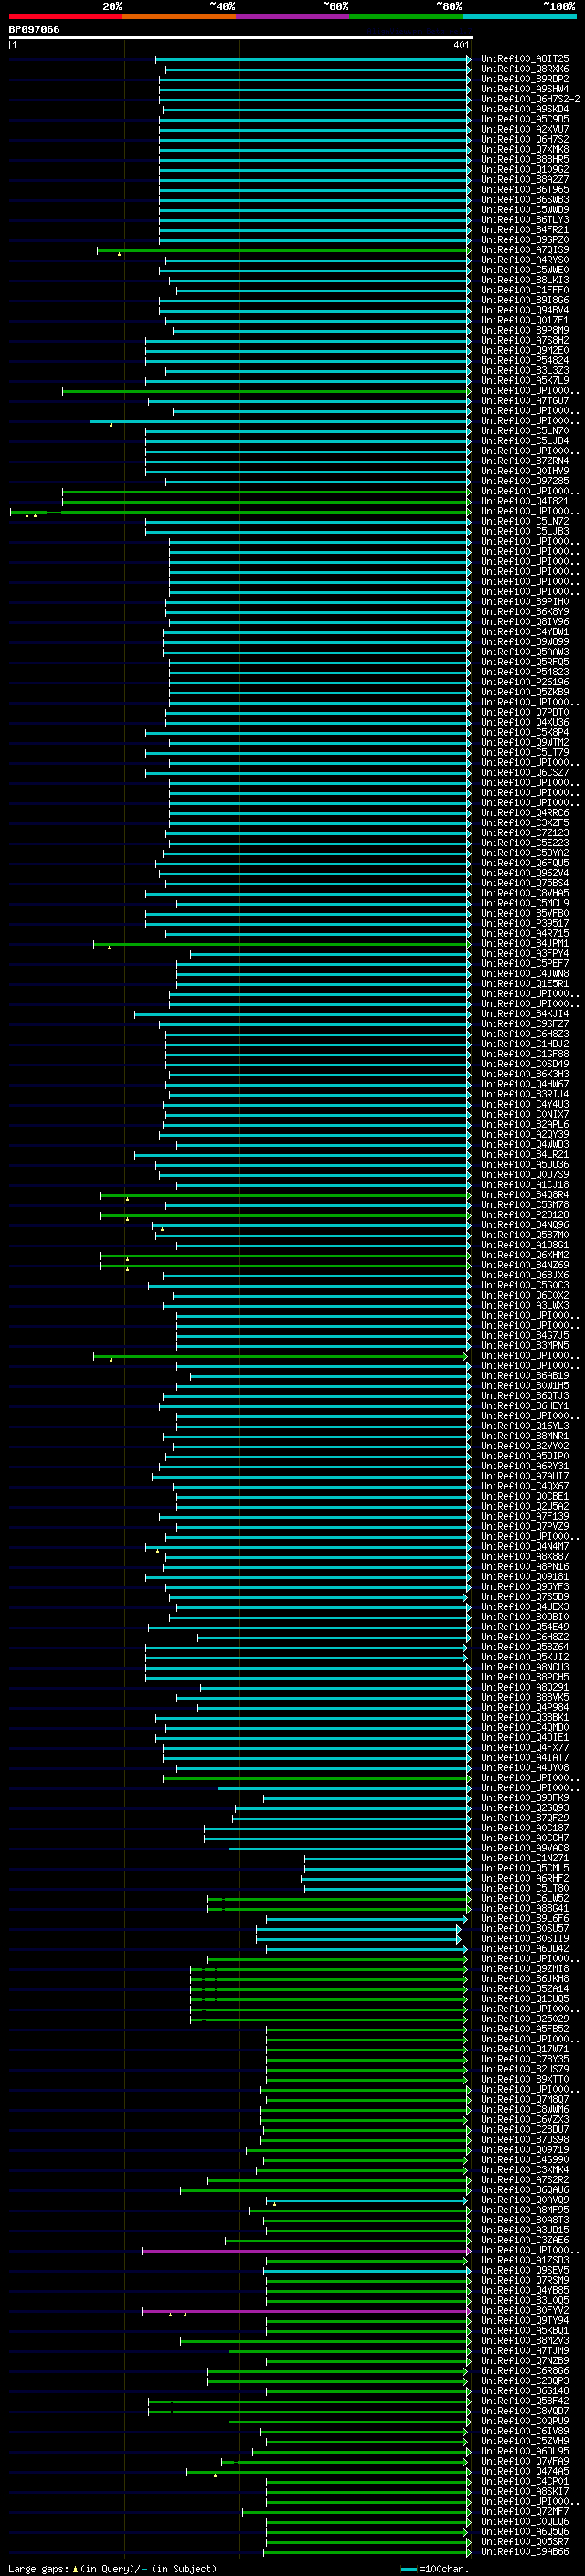Select the UniRef100_C2BDU7 hit label
The width and height of the screenshot is (585, 2576).
coord(525,2129)
